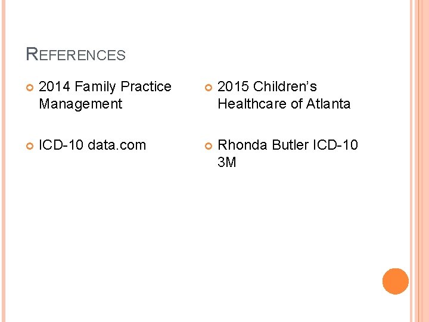
Task: Select the text 2014 Family Practice
Action: click(105, 87)
